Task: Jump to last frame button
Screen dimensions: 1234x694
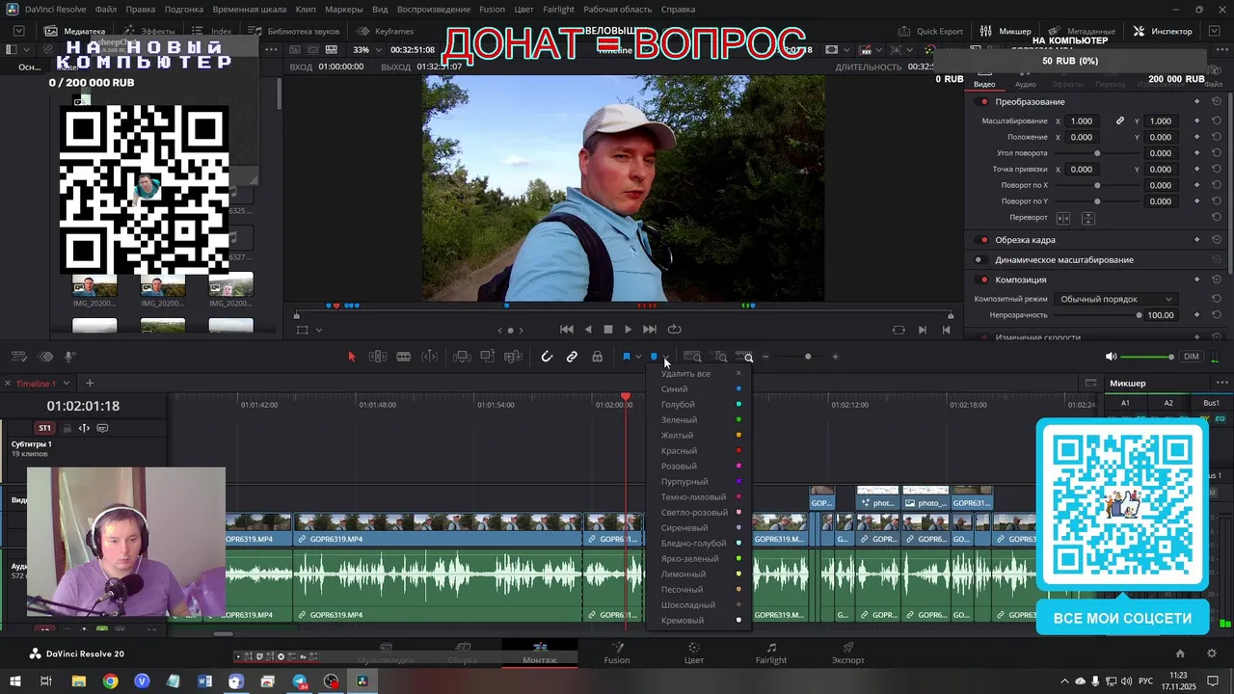Action: (x=649, y=330)
